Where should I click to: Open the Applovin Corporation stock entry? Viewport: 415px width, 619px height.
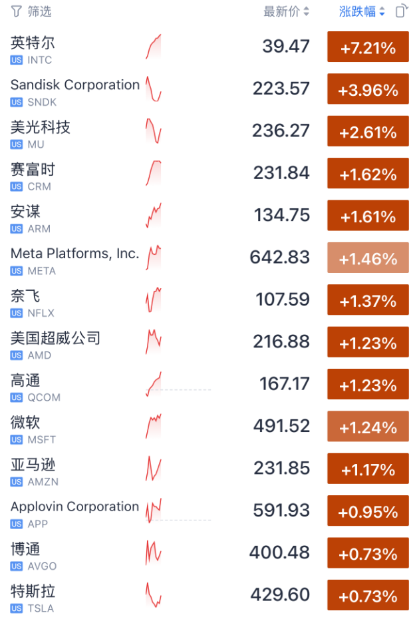tap(74, 507)
